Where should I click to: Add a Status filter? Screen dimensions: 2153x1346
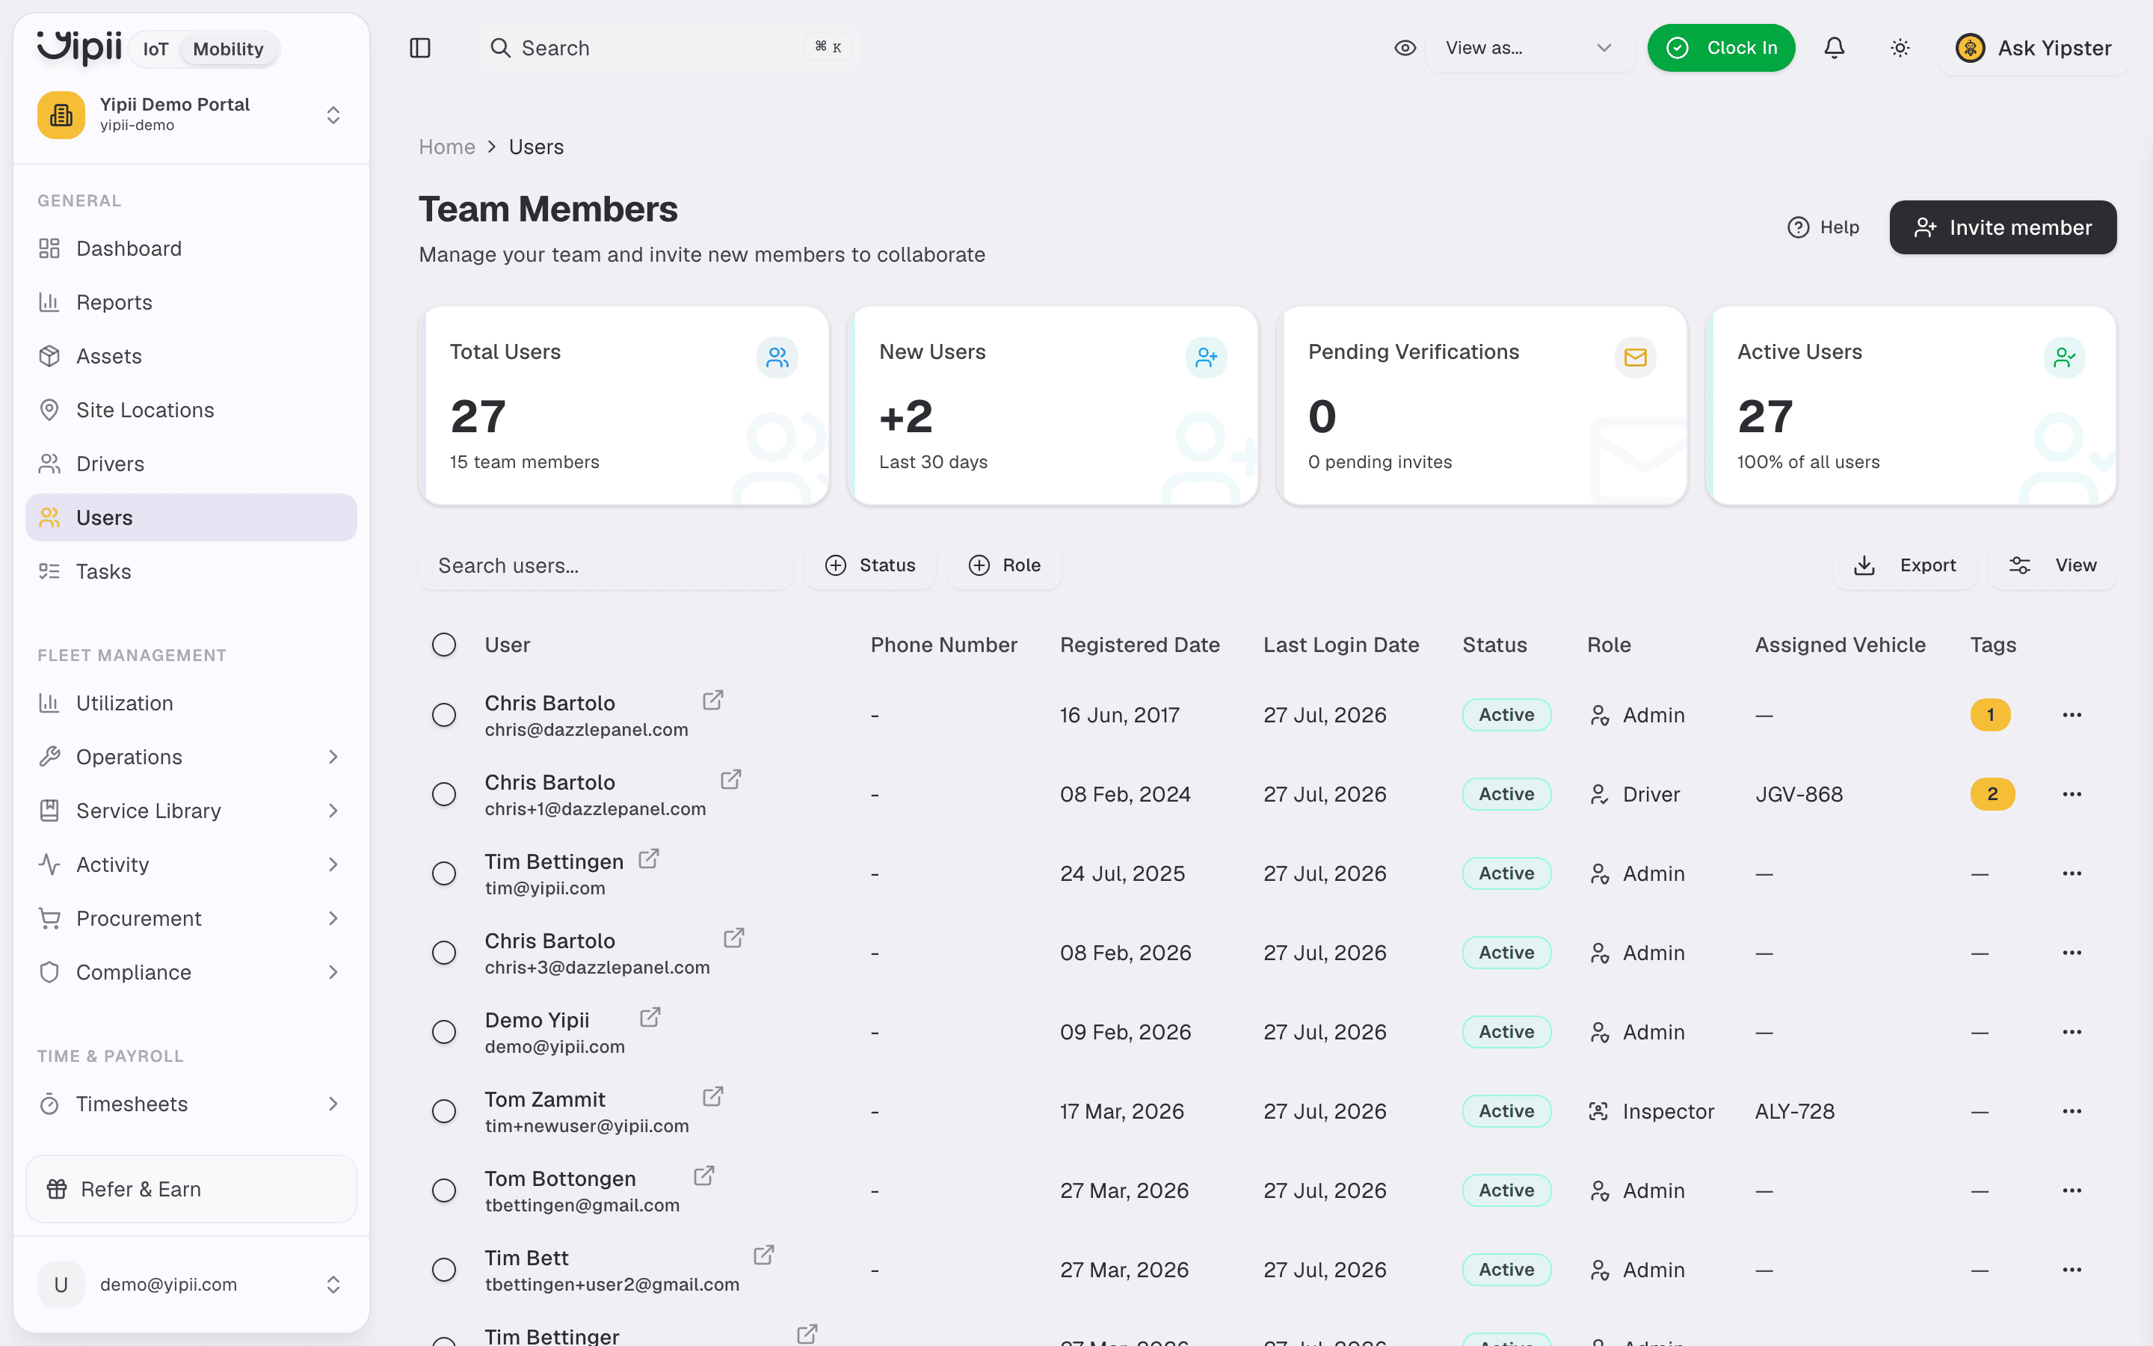870,565
